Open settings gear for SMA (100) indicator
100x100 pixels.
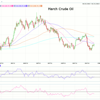pyautogui.click(x=29, y=6)
